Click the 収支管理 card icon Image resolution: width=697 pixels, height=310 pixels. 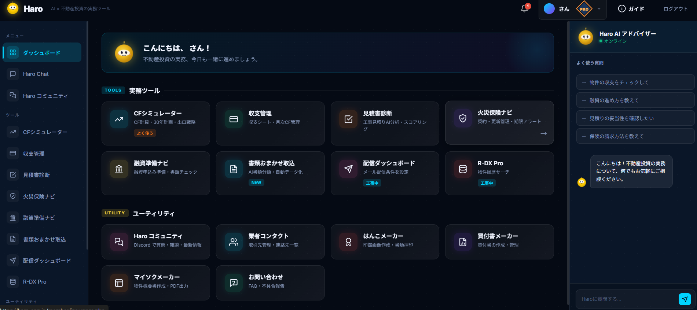click(x=234, y=119)
